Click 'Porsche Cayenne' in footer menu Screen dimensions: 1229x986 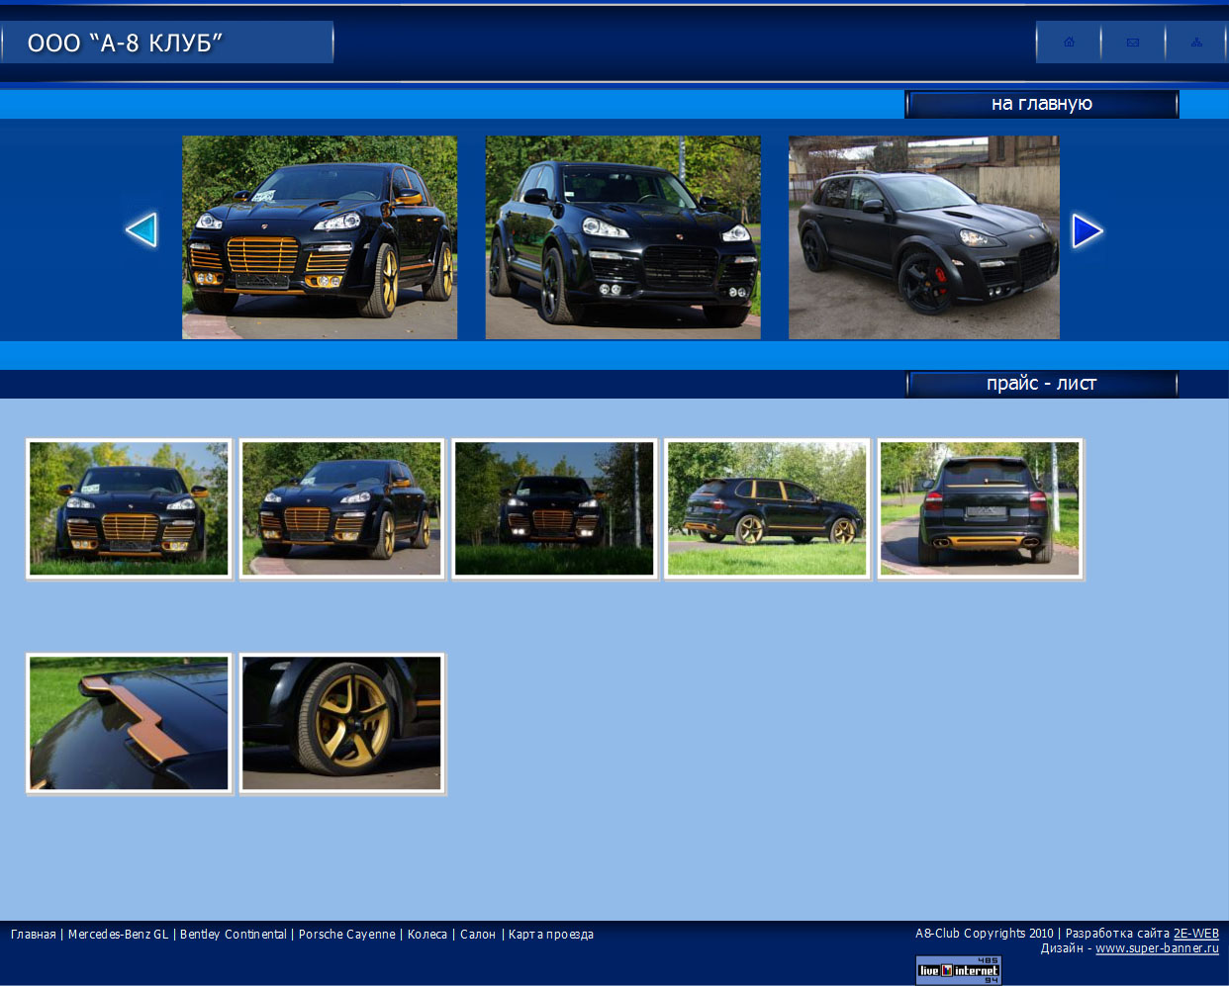click(x=346, y=935)
